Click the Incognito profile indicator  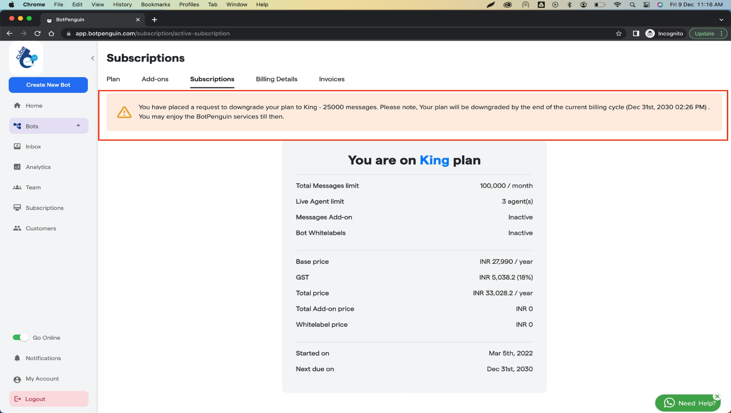point(664,34)
